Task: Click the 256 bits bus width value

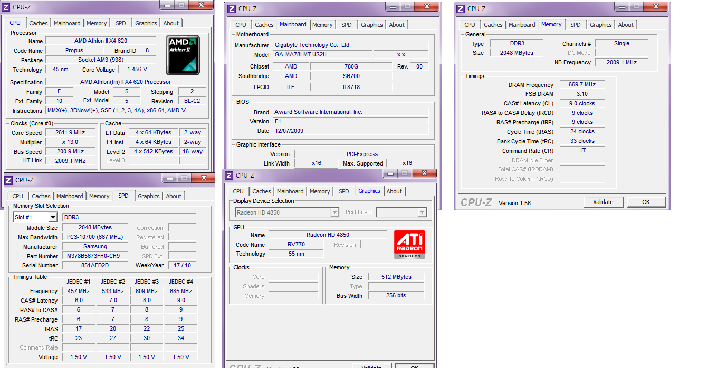Action: 396,296
